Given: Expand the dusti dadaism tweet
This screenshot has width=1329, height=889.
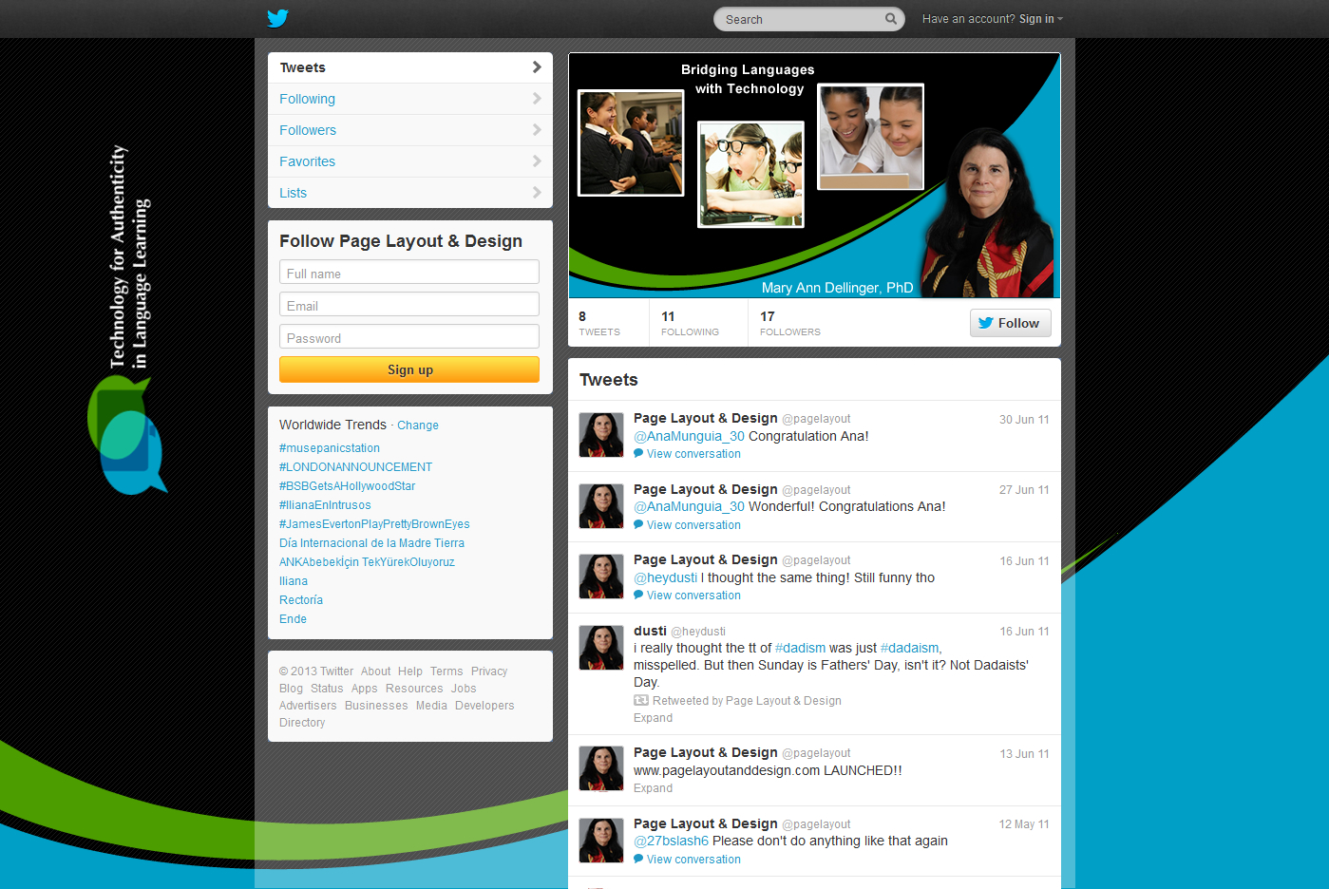Looking at the screenshot, I should click(653, 718).
